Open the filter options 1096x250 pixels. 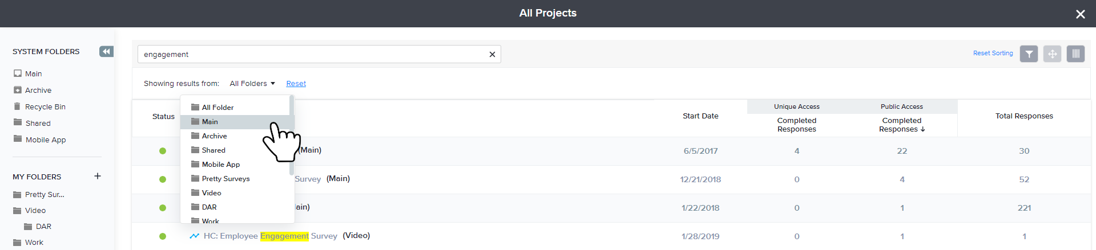(1029, 54)
